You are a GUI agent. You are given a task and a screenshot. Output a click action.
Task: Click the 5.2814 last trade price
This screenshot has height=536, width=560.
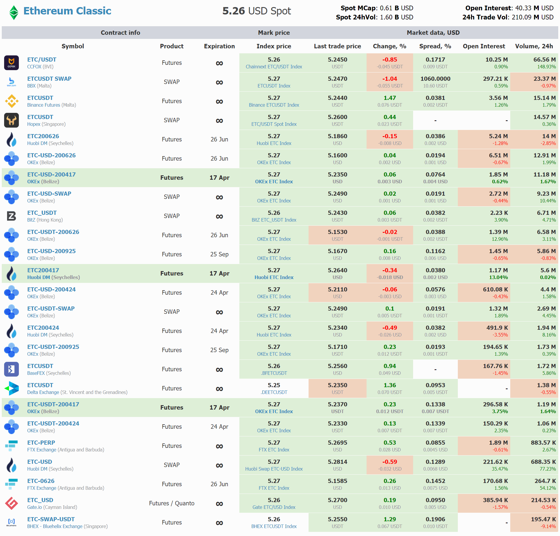point(337,462)
